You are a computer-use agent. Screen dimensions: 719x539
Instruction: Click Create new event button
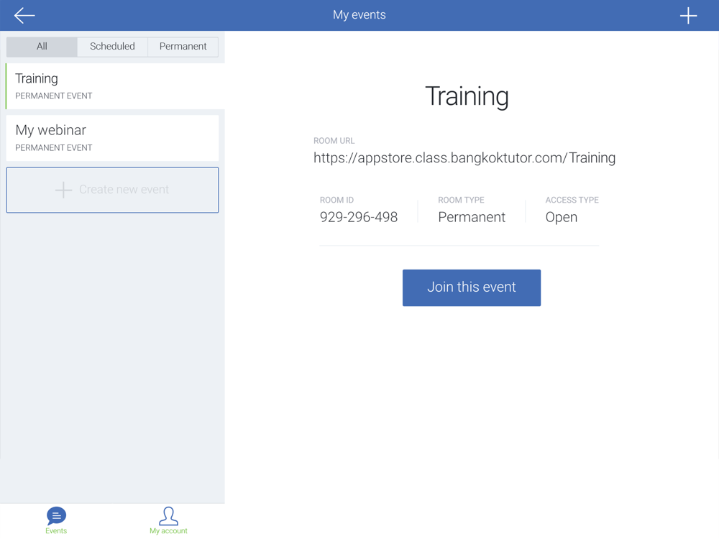click(112, 190)
